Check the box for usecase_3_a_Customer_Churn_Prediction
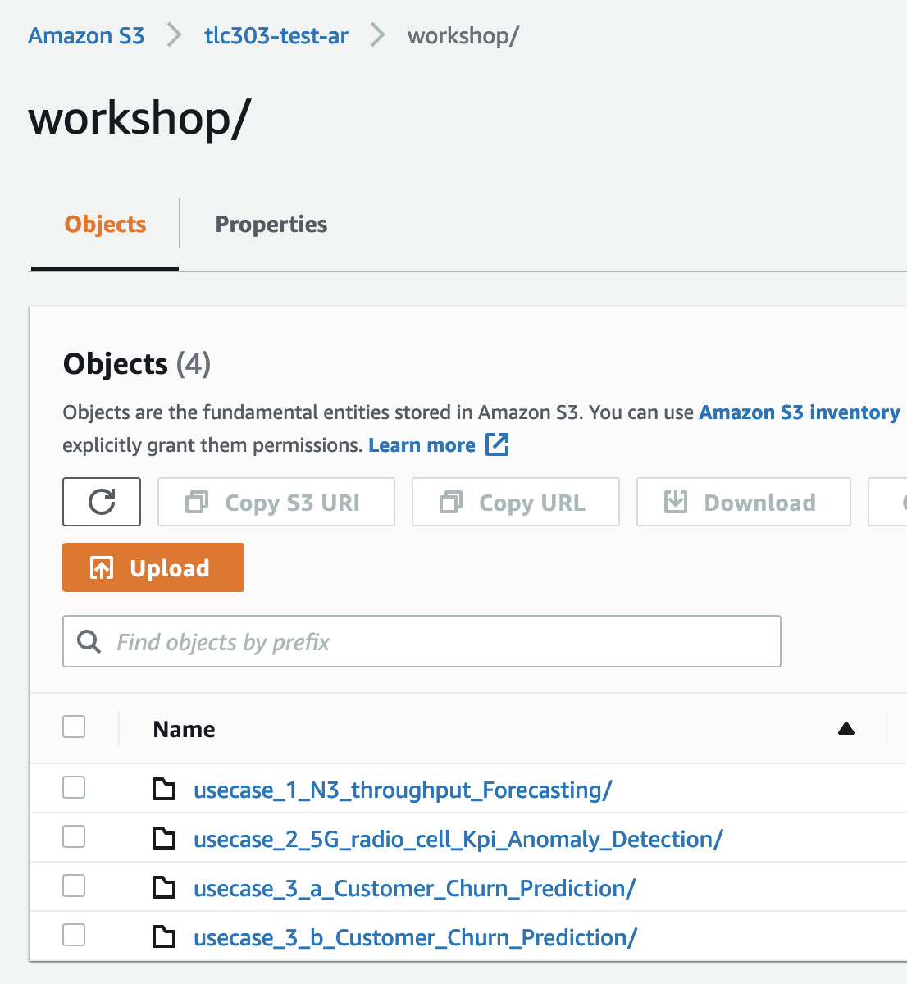907x984 pixels. coord(74,886)
